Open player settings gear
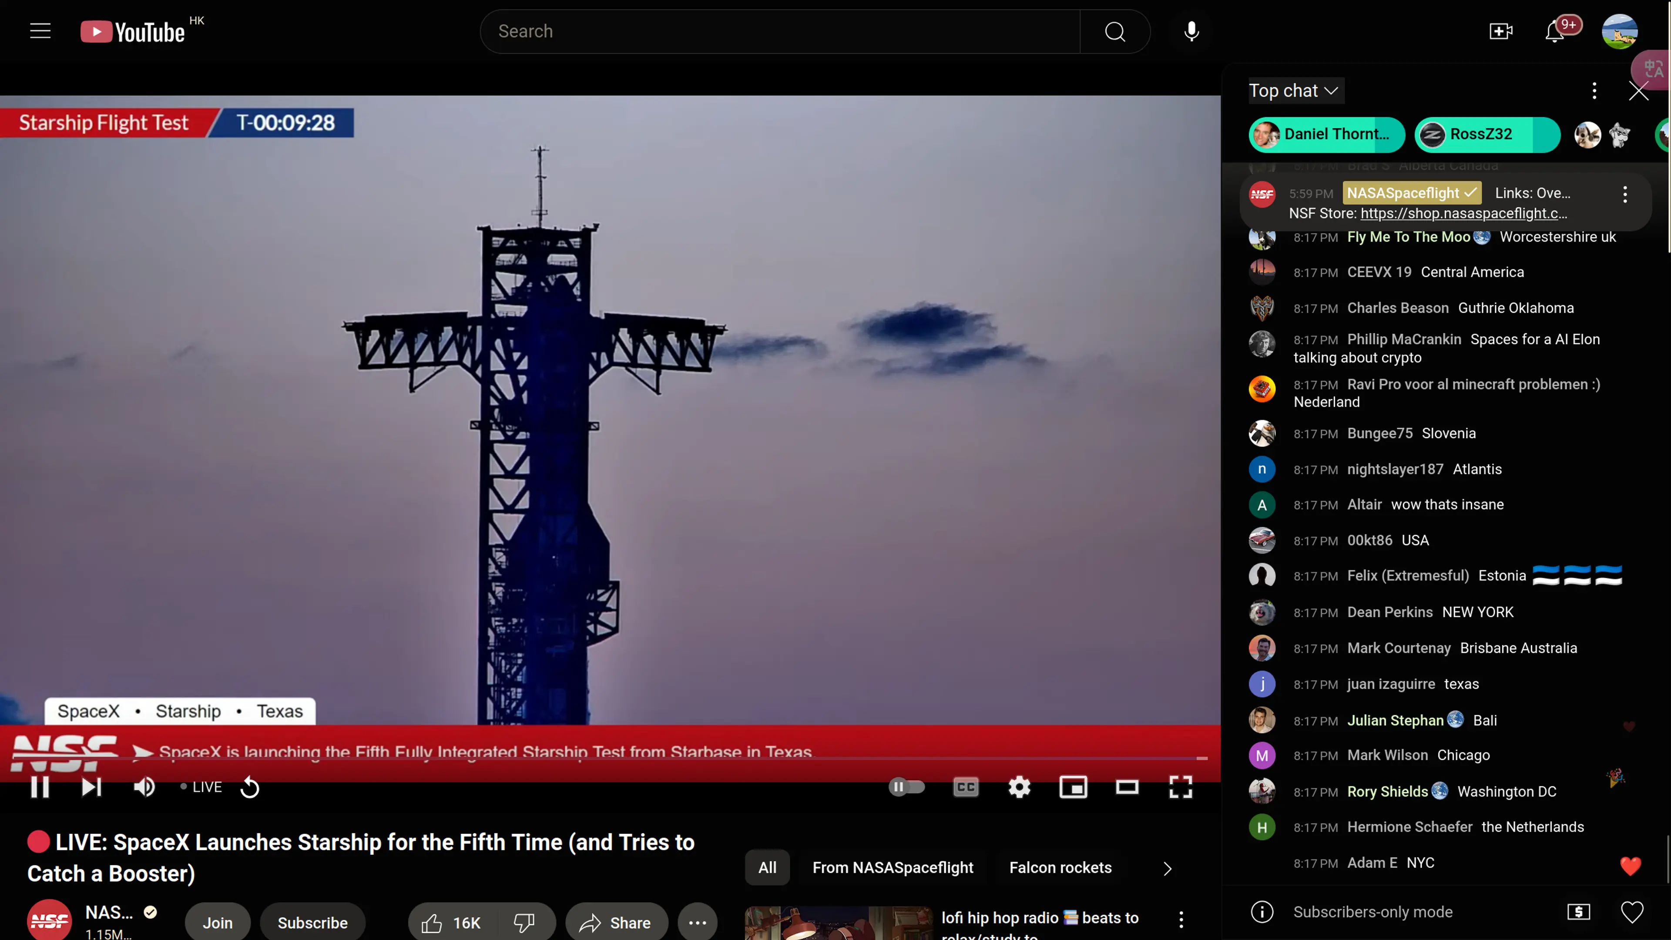Viewport: 1671px width, 940px height. click(x=1020, y=787)
